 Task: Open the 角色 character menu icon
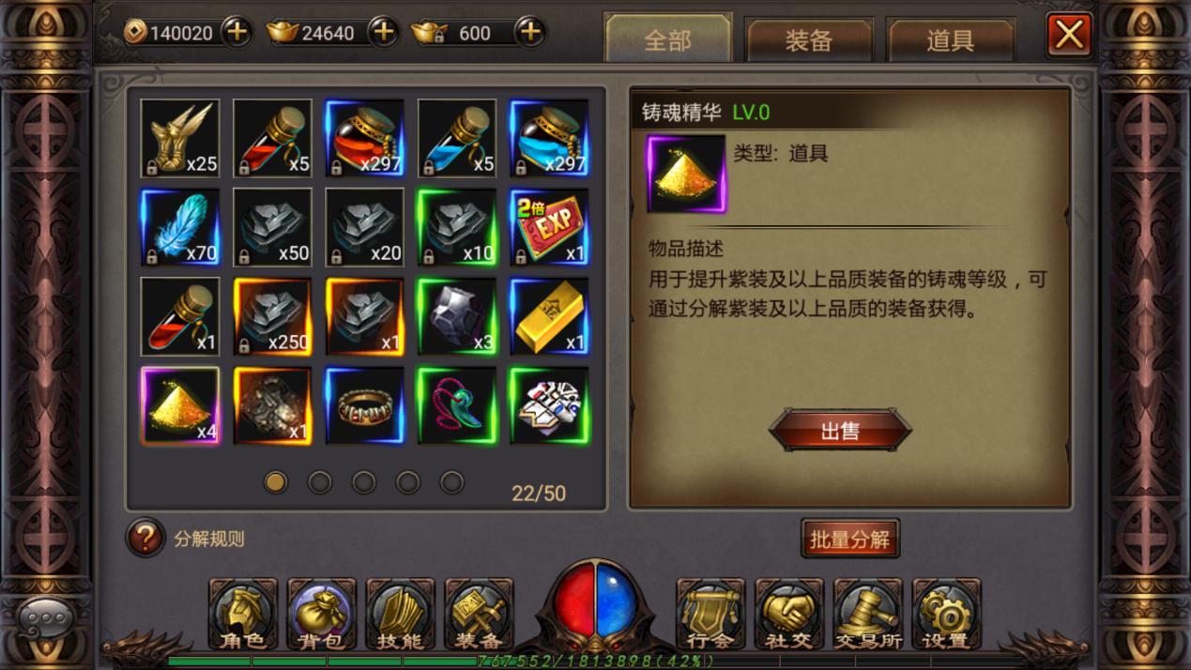point(243,615)
